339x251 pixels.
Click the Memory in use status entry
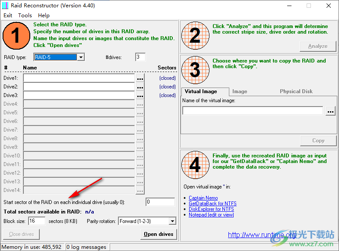tap(32, 247)
